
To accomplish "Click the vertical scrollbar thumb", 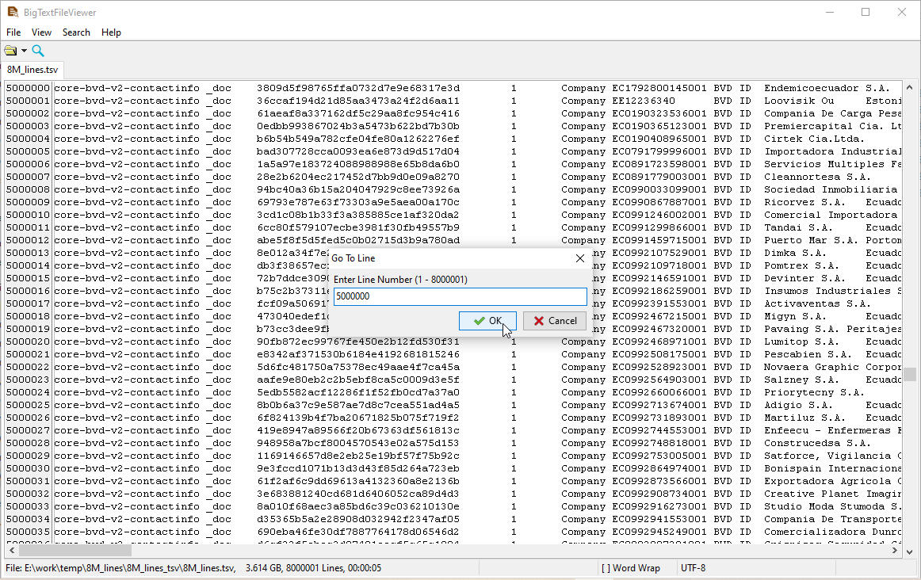I will 910,374.
